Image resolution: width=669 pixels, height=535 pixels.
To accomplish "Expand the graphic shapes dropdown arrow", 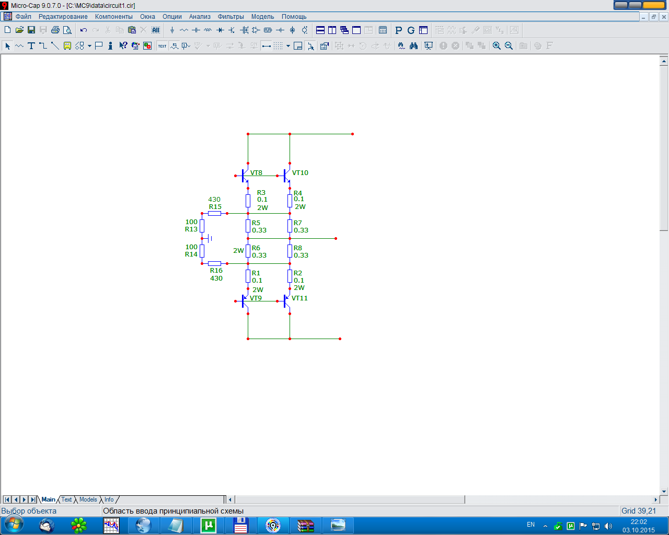I will 89,46.
